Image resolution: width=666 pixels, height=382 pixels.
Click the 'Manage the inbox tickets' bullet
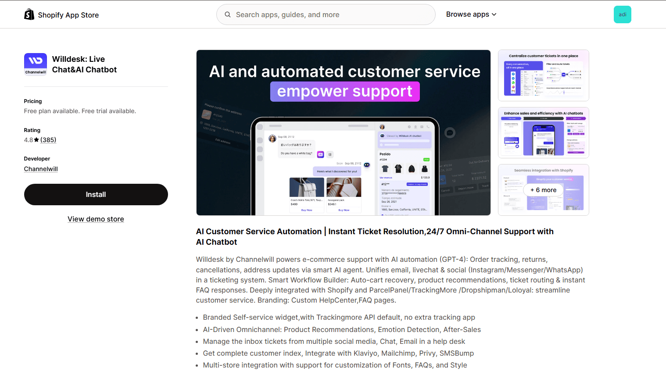pyautogui.click(x=334, y=341)
